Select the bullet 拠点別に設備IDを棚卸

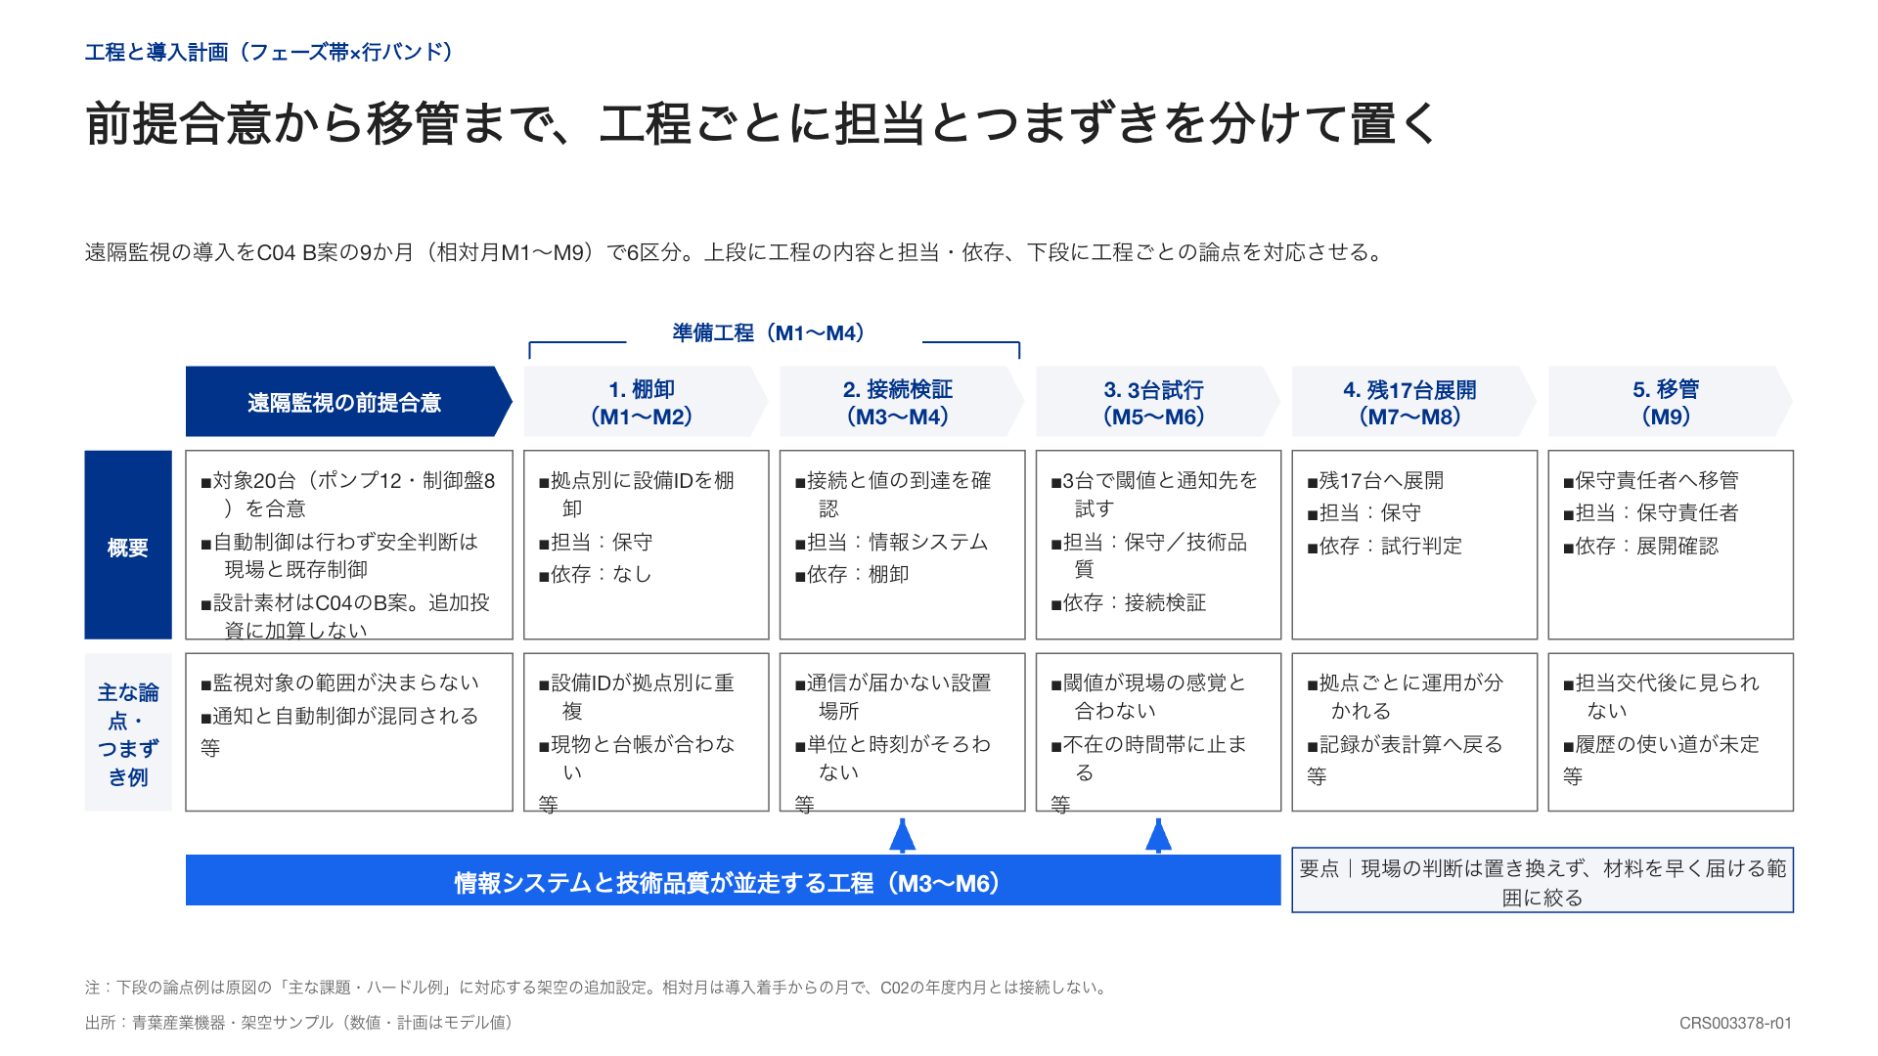[637, 494]
